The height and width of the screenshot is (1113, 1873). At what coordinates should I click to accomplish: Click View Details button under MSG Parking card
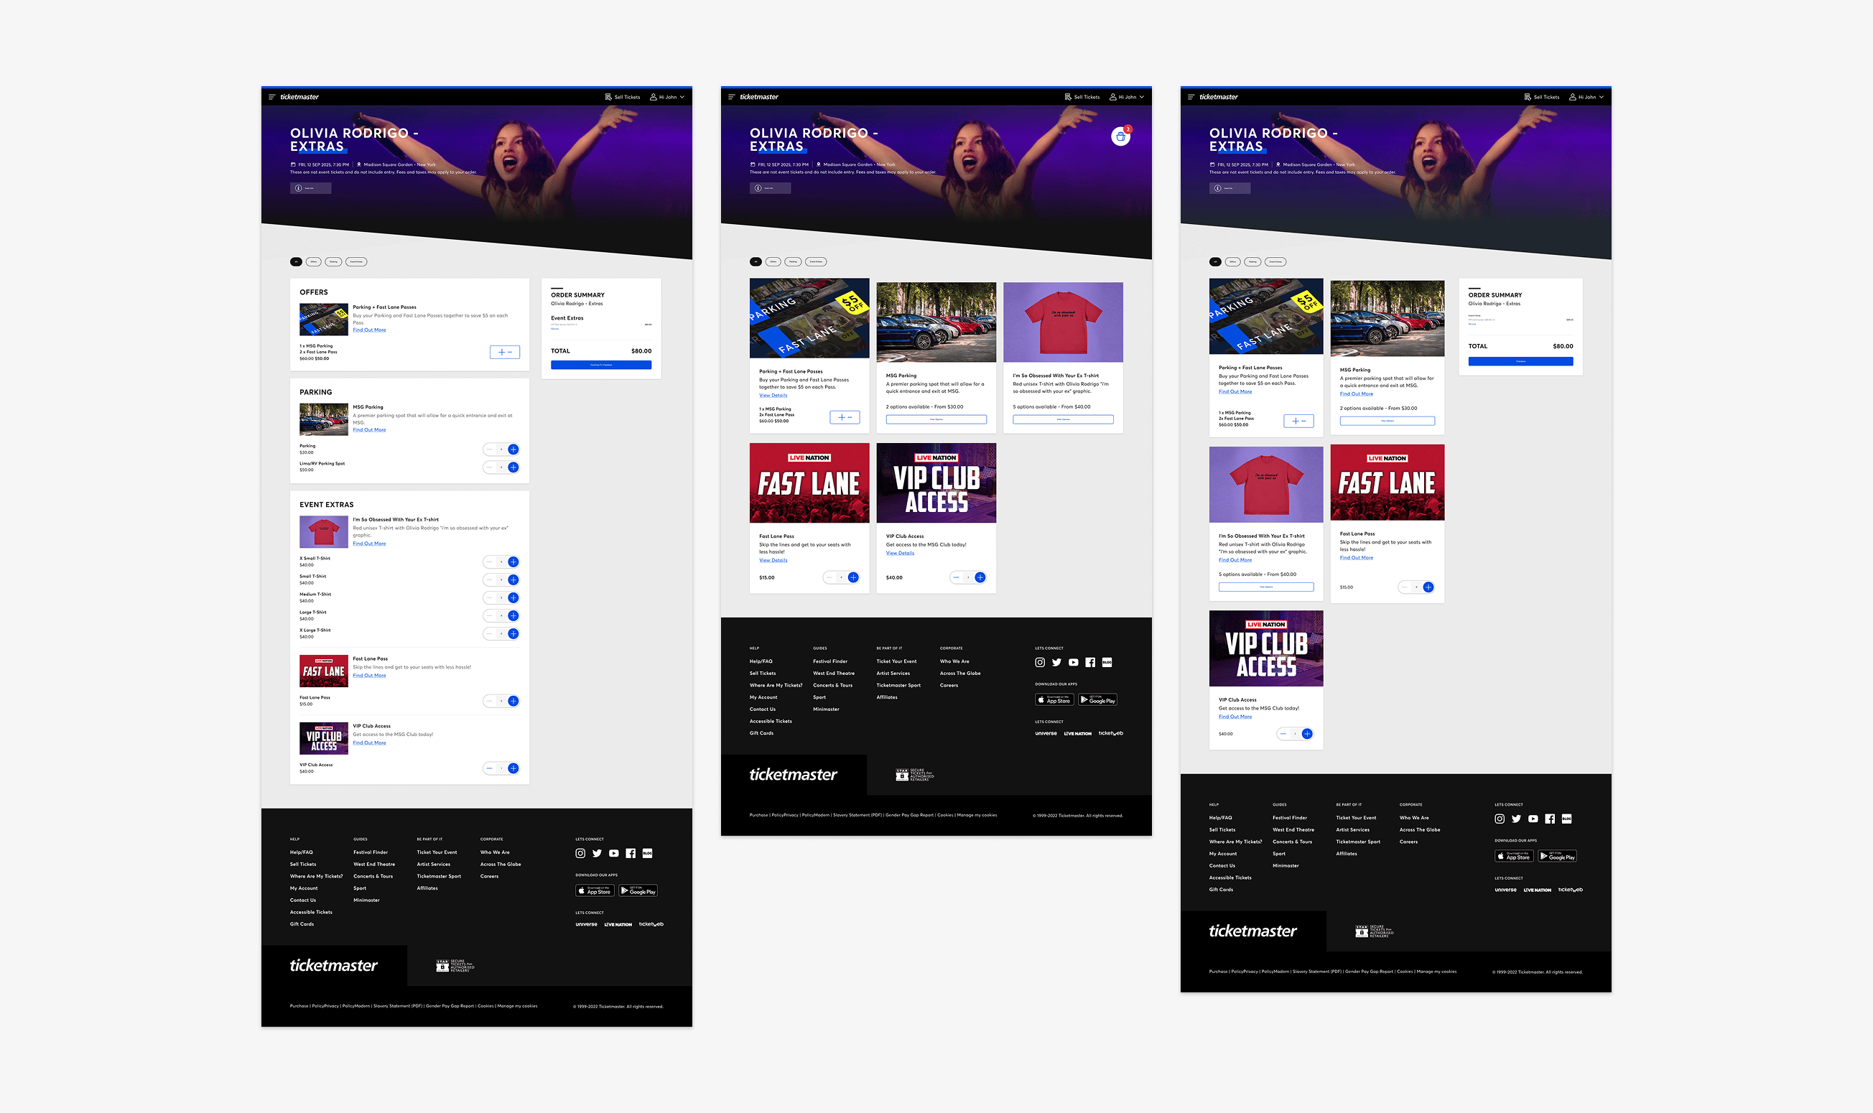[936, 419]
